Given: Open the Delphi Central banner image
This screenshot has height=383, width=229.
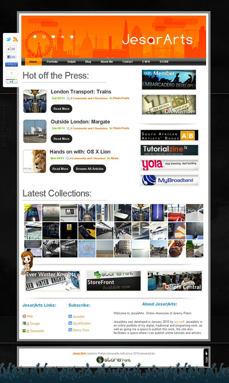Looking at the screenshot, I should pos(175,281).
